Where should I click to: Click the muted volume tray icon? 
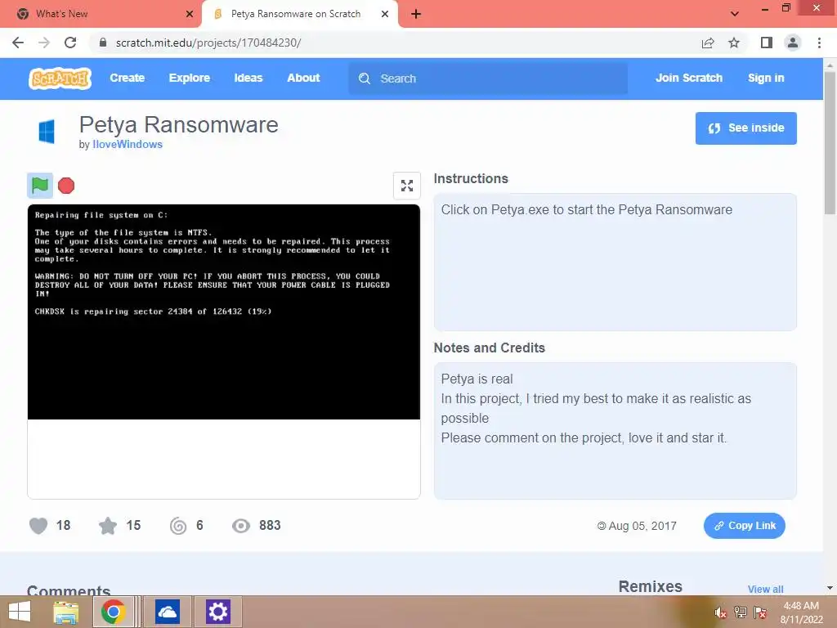[721, 613]
